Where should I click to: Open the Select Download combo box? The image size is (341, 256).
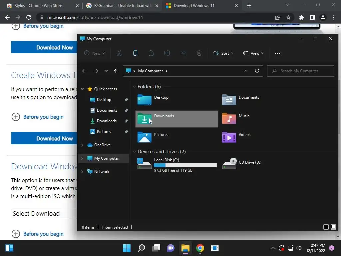click(44, 213)
